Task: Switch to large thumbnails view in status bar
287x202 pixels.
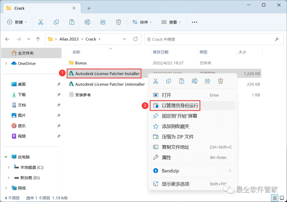Action: [x=282, y=198]
